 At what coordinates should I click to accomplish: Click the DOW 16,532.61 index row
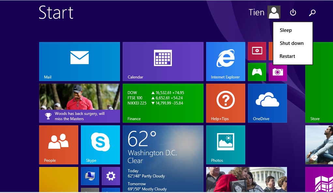(156, 92)
